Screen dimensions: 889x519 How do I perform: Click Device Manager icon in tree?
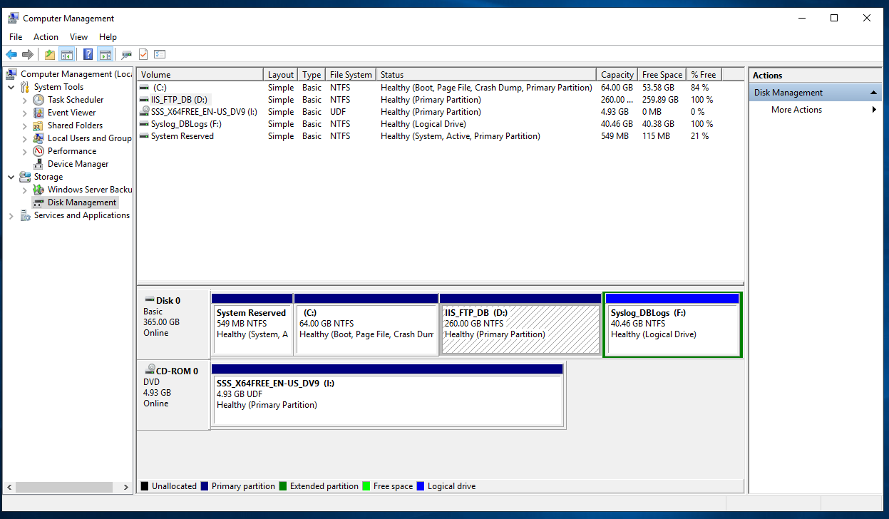click(x=38, y=164)
